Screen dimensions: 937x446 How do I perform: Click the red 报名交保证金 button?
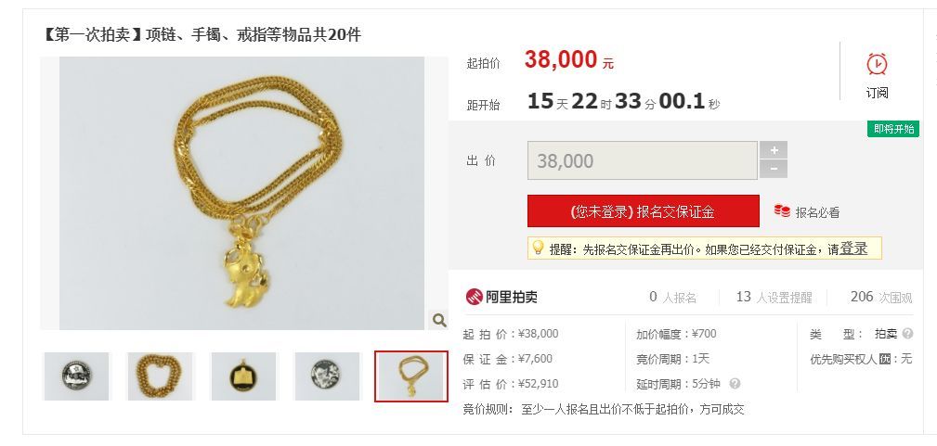click(643, 211)
